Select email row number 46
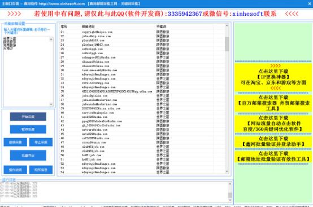 [x=142, y=138]
